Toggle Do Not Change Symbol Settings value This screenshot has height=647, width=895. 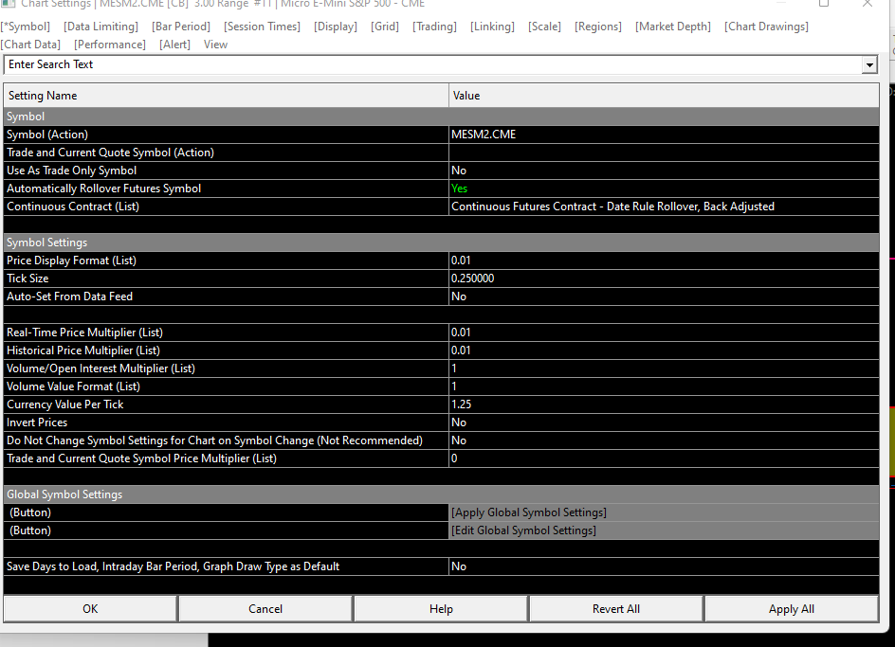[x=664, y=440]
